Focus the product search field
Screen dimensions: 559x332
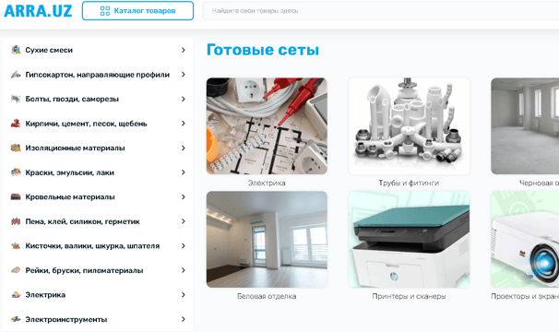pos(381,11)
